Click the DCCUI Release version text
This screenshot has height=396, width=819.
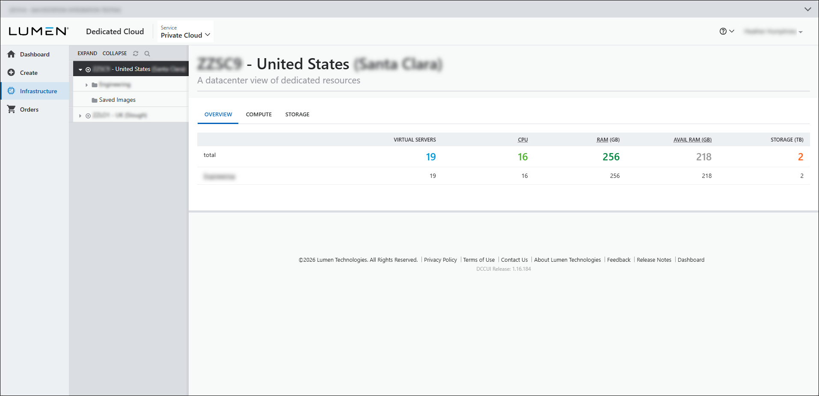(x=504, y=269)
